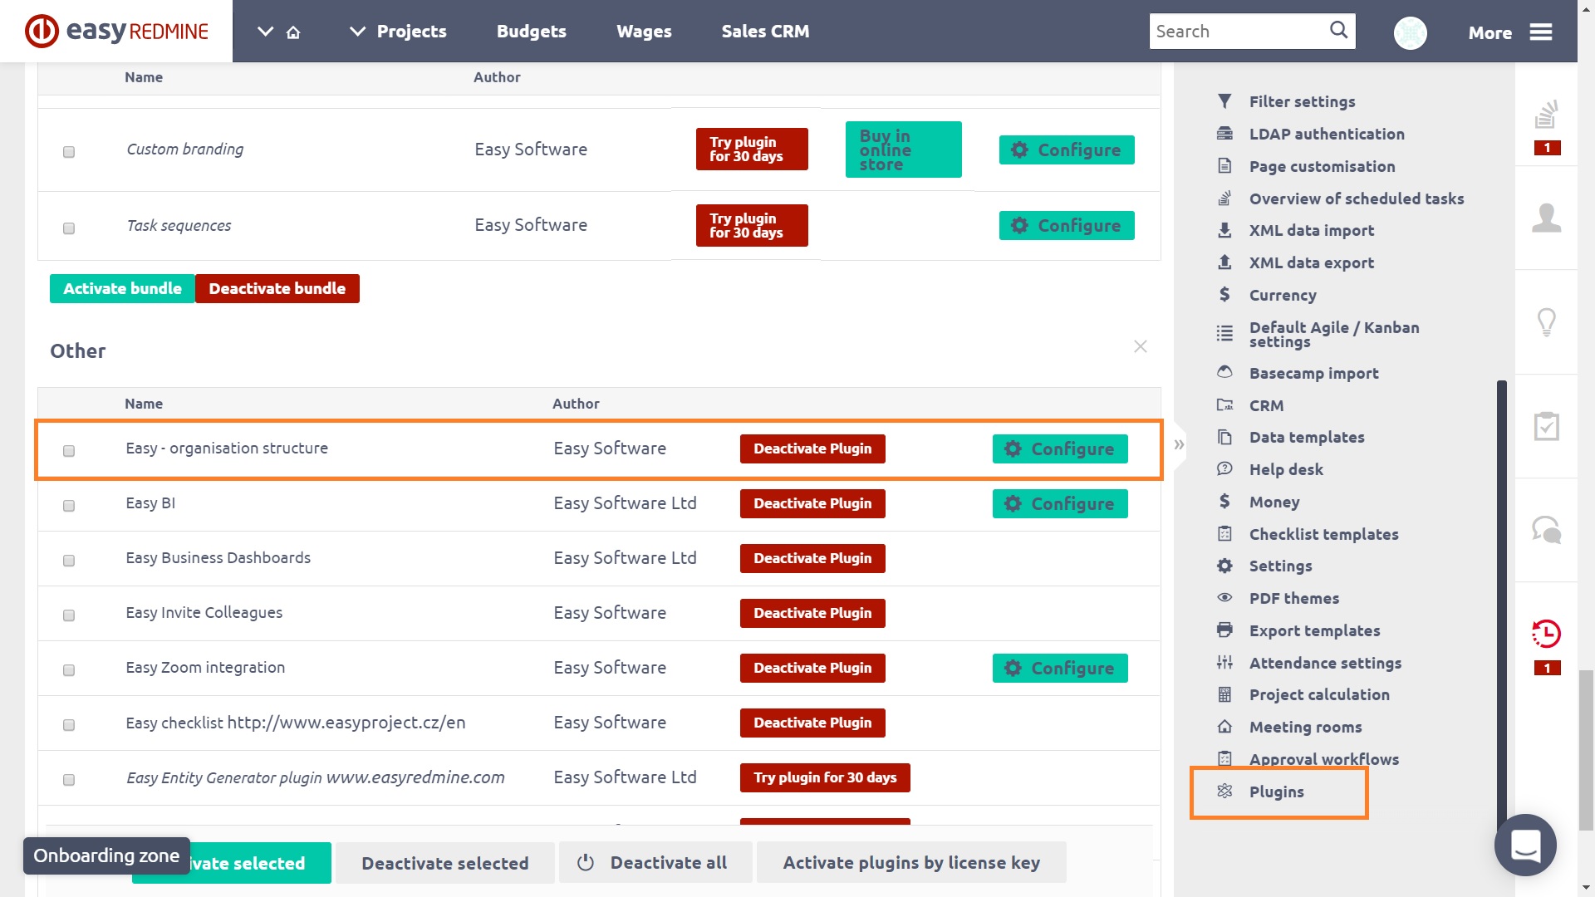Viewport: 1595px width, 897px height.
Task: Try Custom branding plugin for 30 days
Action: point(752,149)
